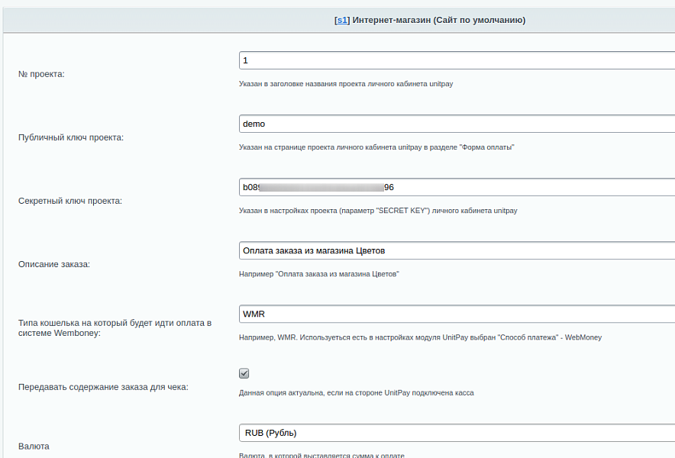Click the s1 site link in header

coord(342,20)
